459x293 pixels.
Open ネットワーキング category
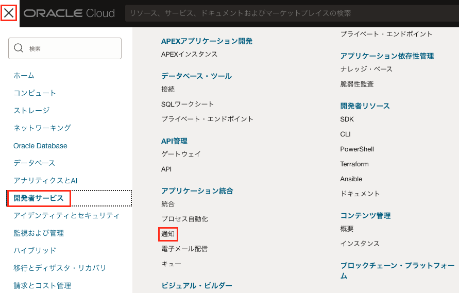coord(42,128)
